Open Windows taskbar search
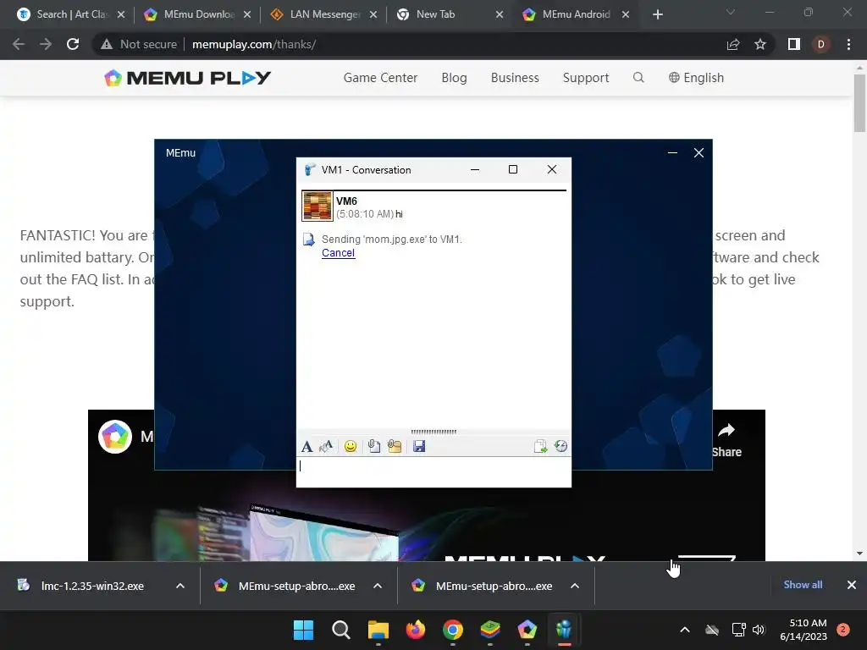This screenshot has width=867, height=650. pyautogui.click(x=341, y=630)
